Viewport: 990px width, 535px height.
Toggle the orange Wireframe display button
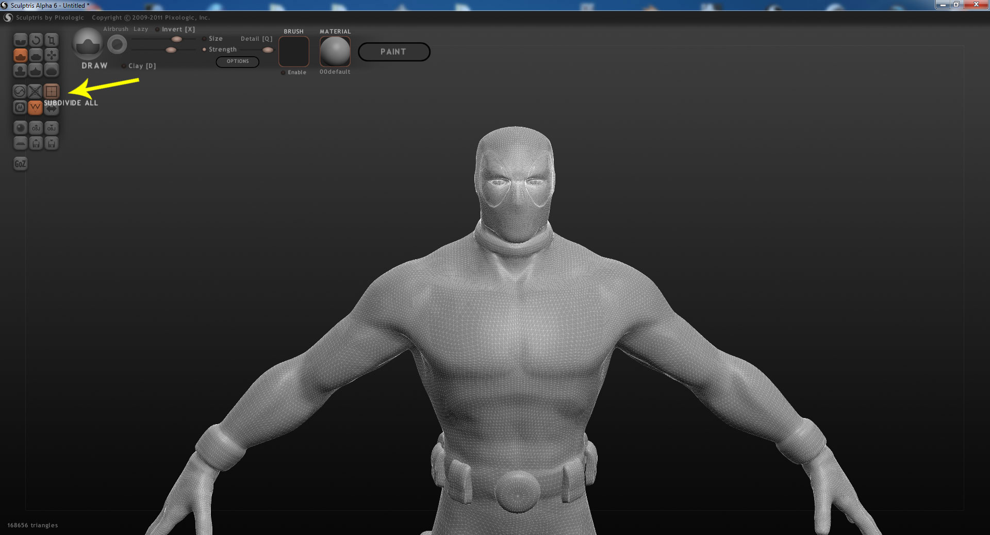click(x=35, y=107)
